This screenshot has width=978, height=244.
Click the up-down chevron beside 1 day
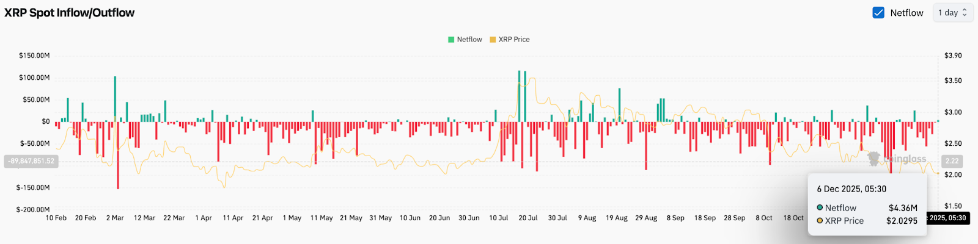point(965,13)
